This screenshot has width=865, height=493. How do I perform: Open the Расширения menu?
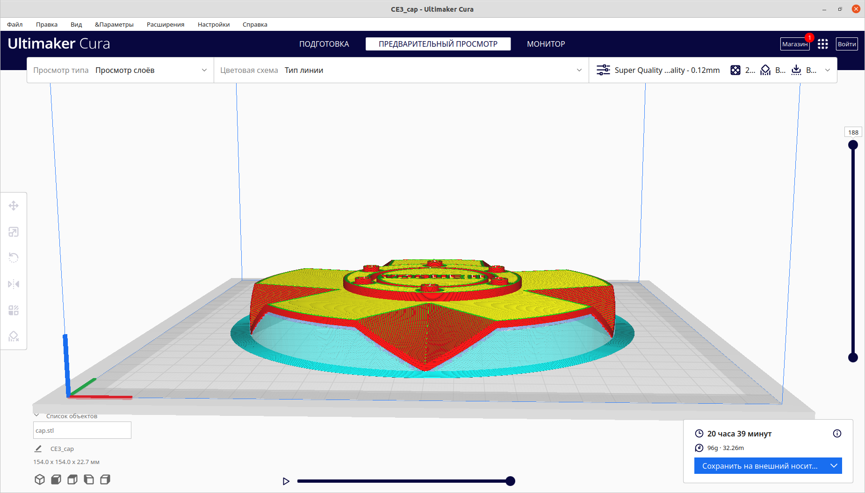click(x=166, y=24)
